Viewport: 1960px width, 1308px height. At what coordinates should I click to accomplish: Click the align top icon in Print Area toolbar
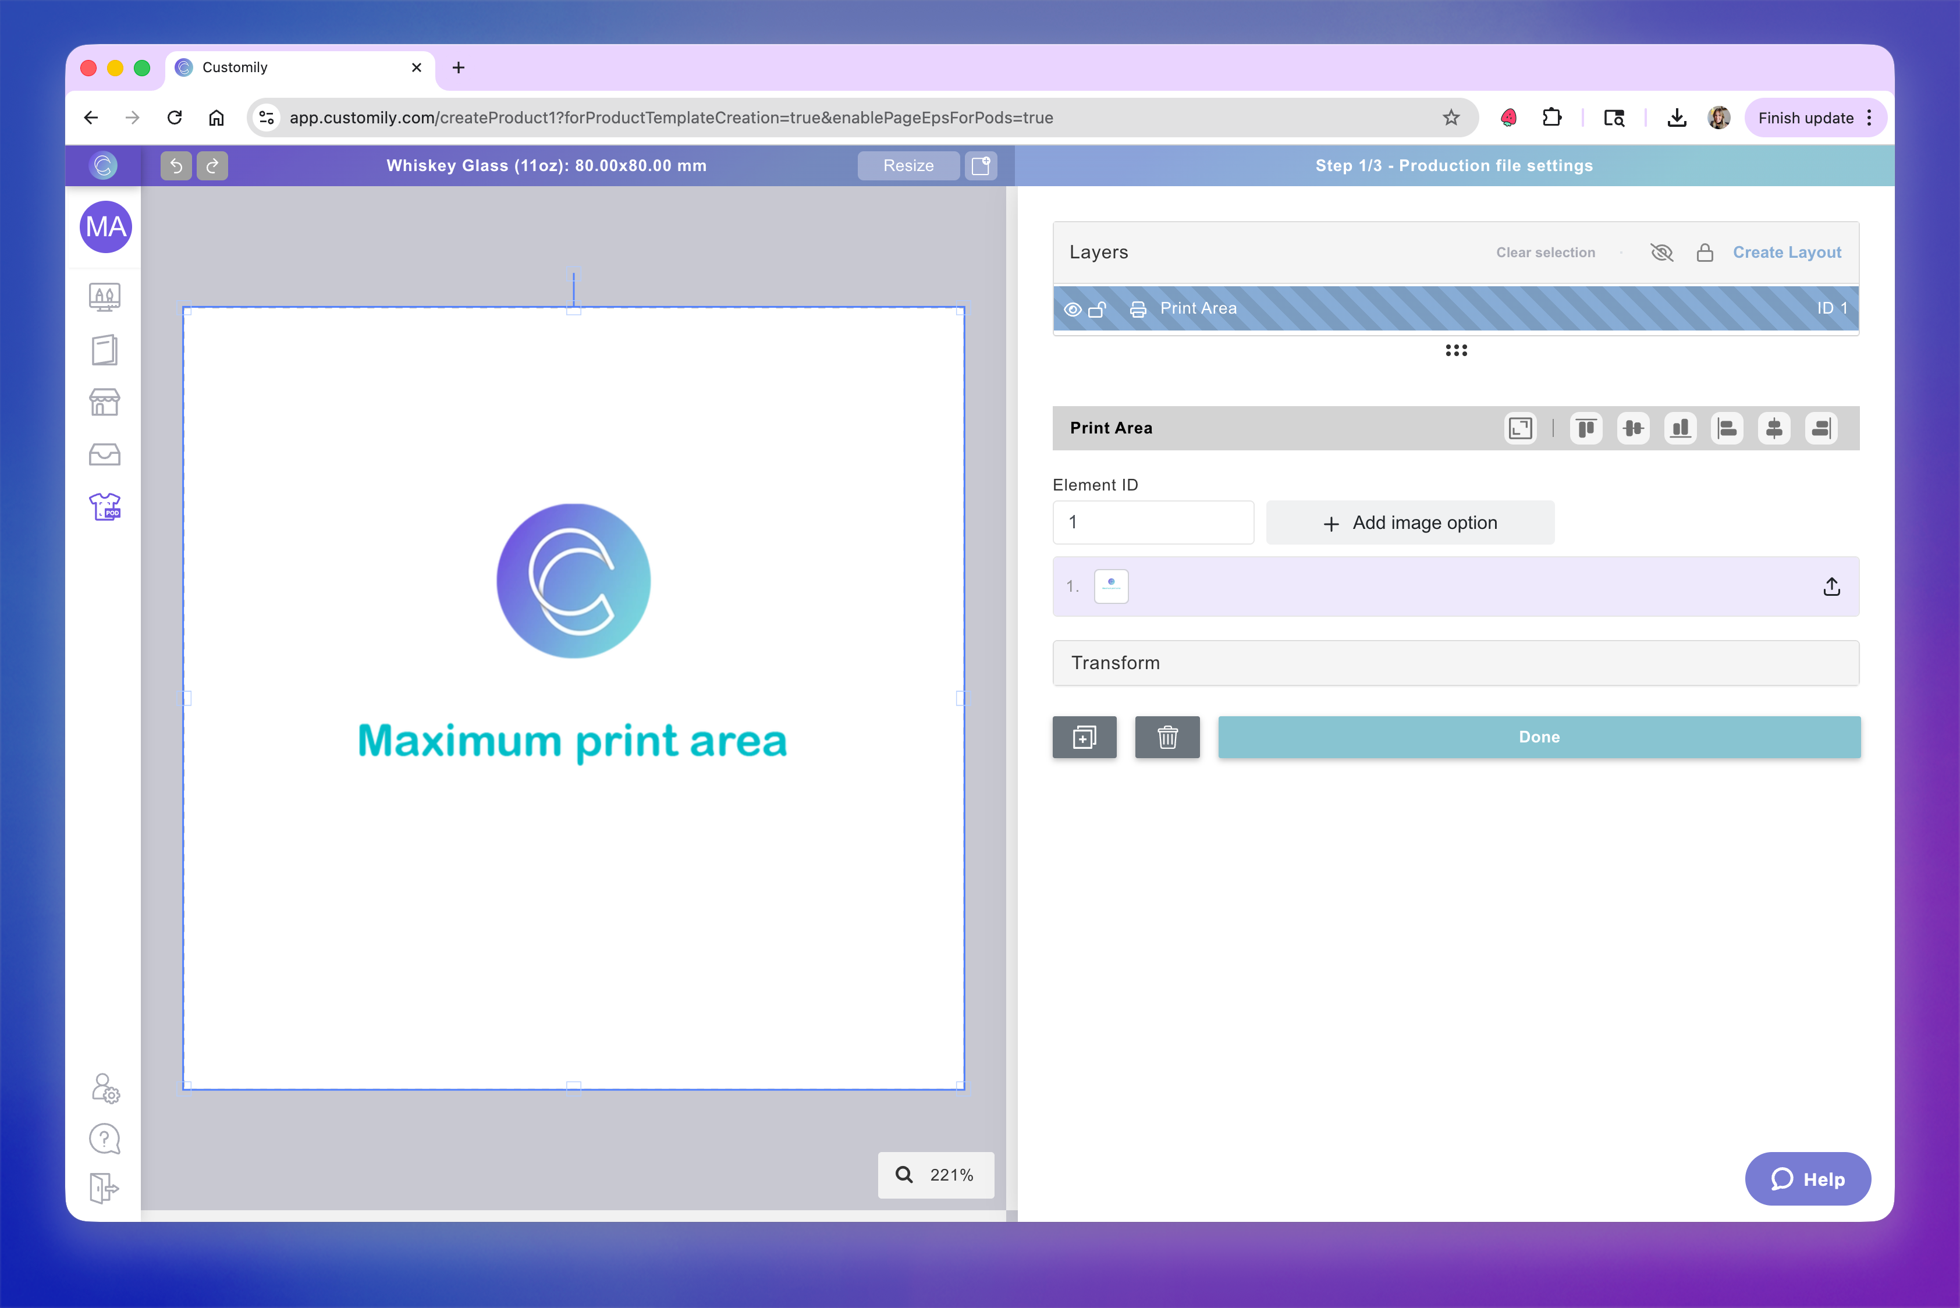[x=1586, y=428]
